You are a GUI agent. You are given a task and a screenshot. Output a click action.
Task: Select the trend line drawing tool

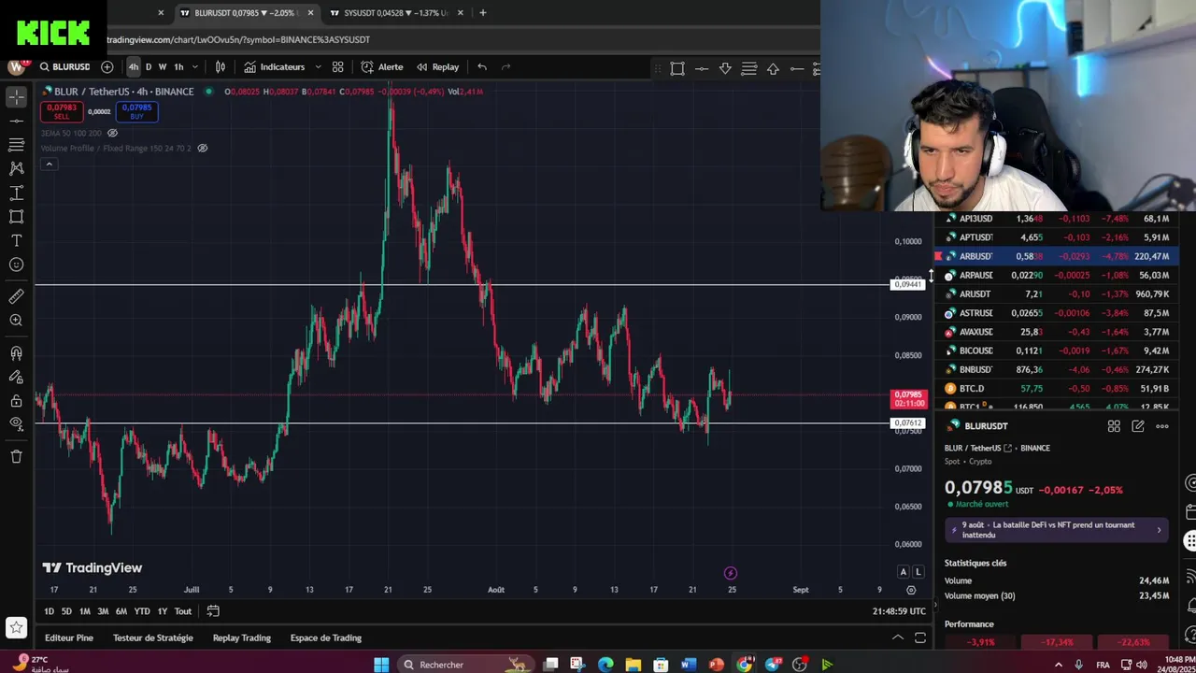[16, 121]
